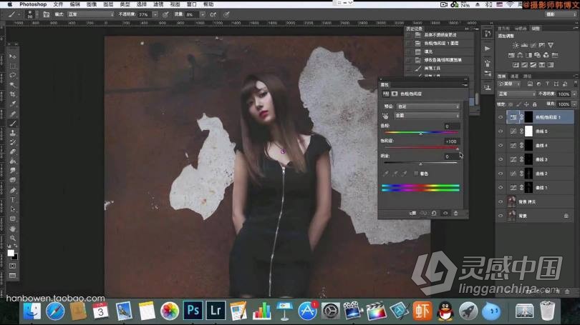Select the 曲线 5 layer name
The height and width of the screenshot is (325, 580).
[541, 131]
